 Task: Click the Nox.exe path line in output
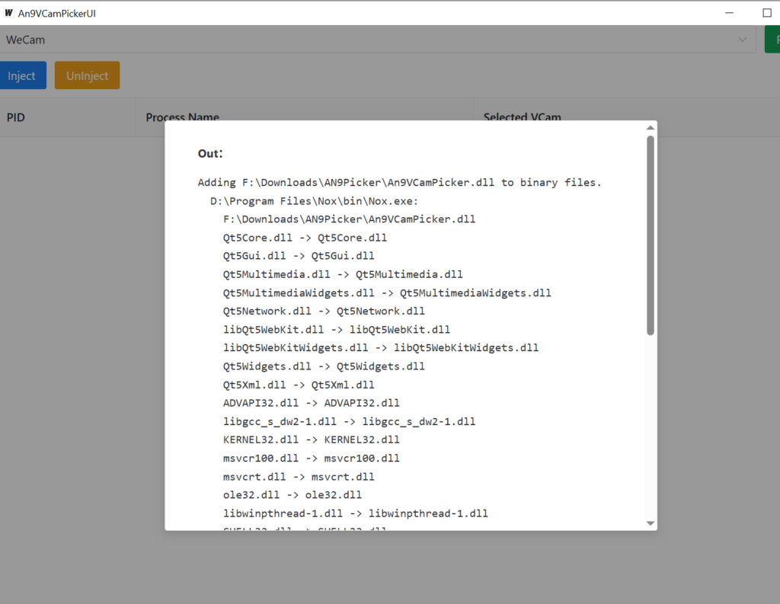click(314, 201)
